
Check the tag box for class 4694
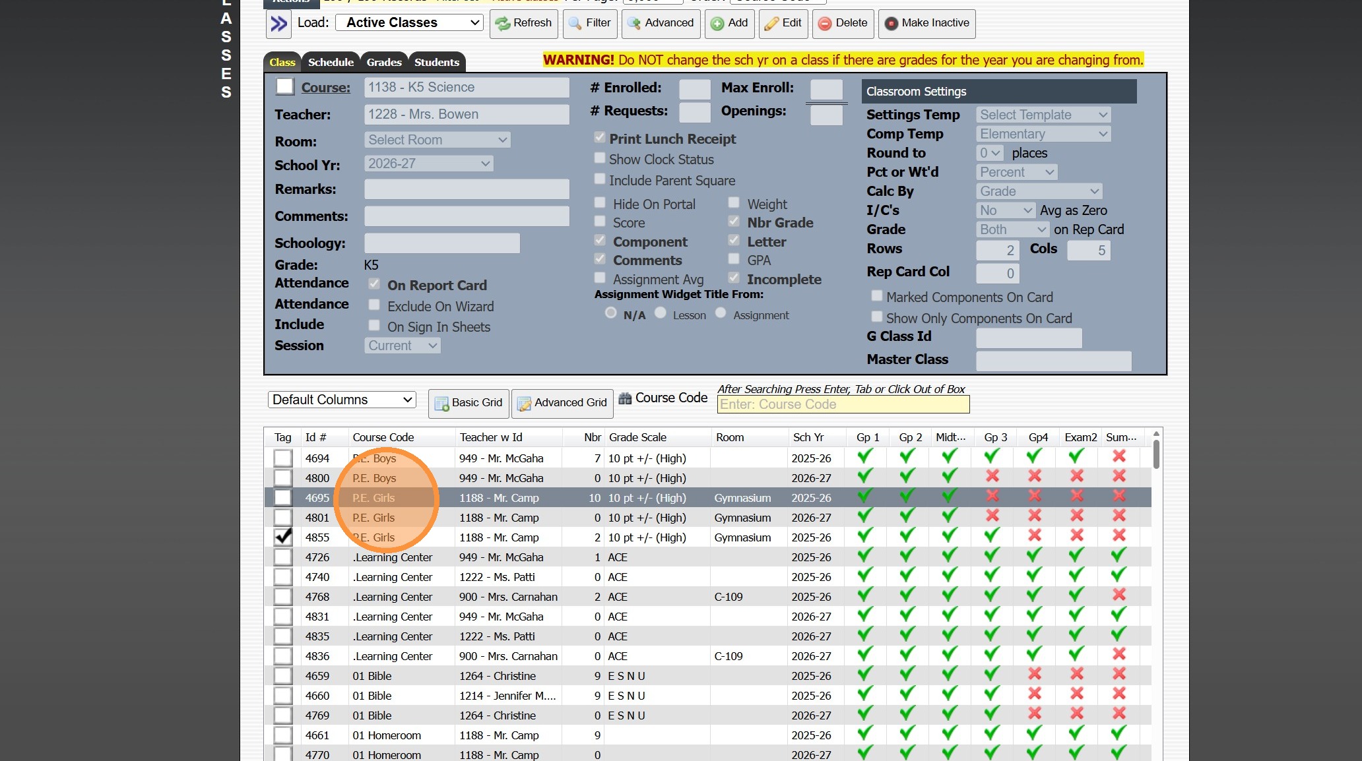(x=283, y=458)
